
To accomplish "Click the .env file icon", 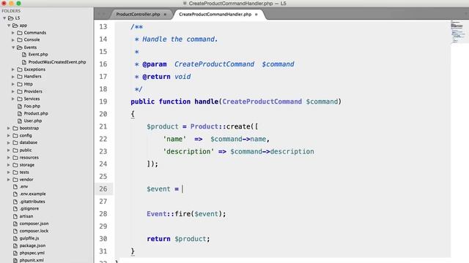I will point(15,187).
